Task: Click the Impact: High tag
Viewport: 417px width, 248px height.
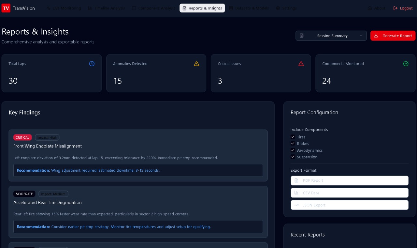Action: (x=47, y=137)
